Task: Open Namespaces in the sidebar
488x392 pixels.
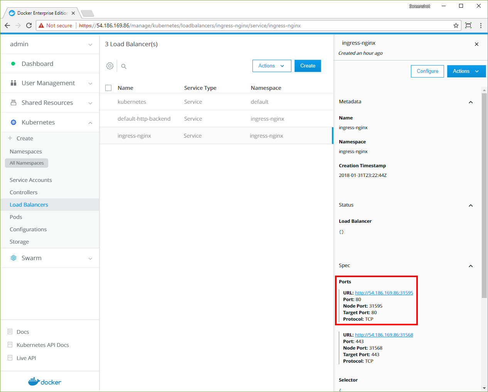Action: tap(26, 151)
